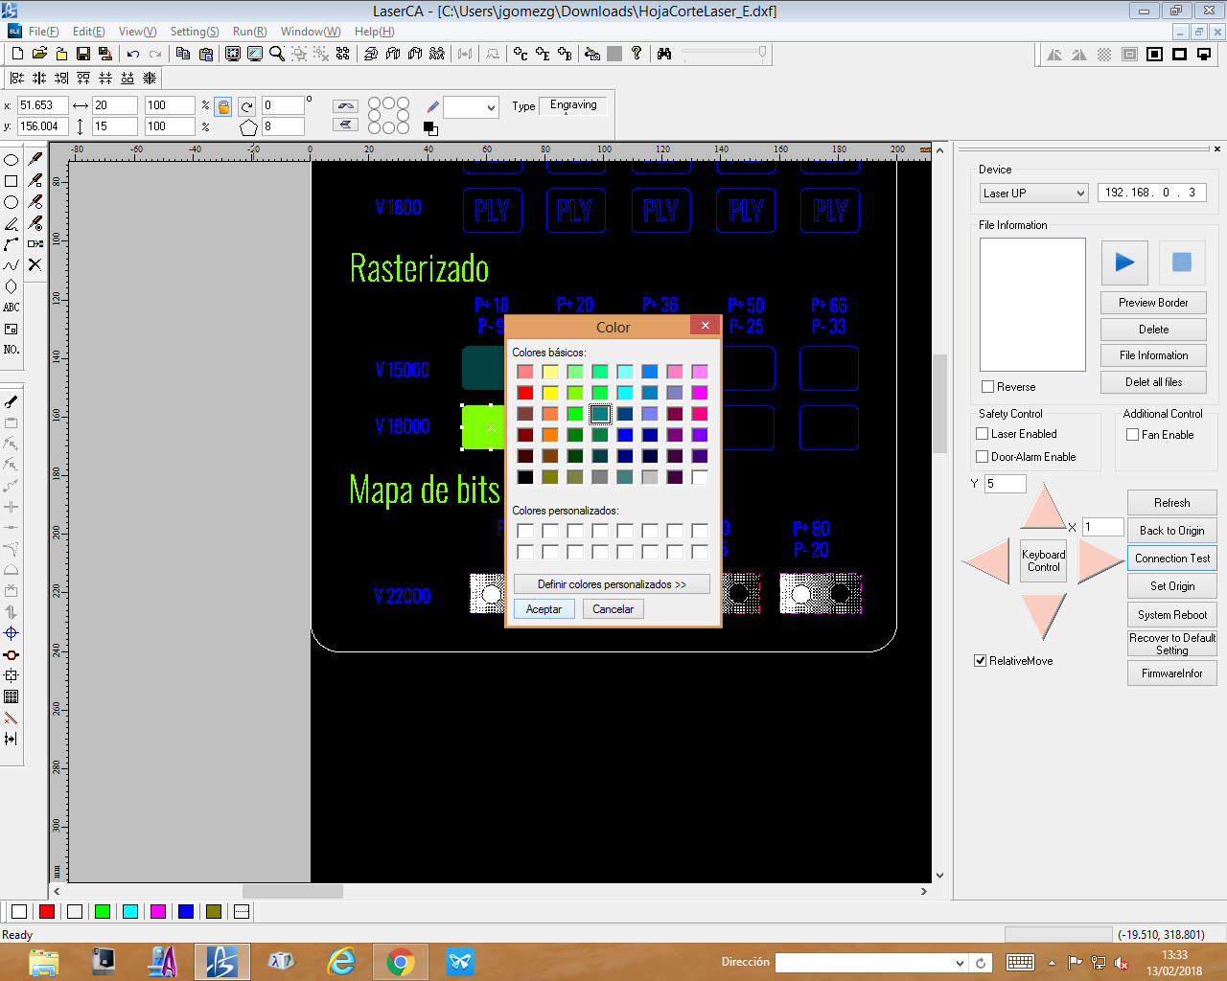This screenshot has height=981, width=1227.
Task: Click the Connection Test button
Action: [1172, 559]
